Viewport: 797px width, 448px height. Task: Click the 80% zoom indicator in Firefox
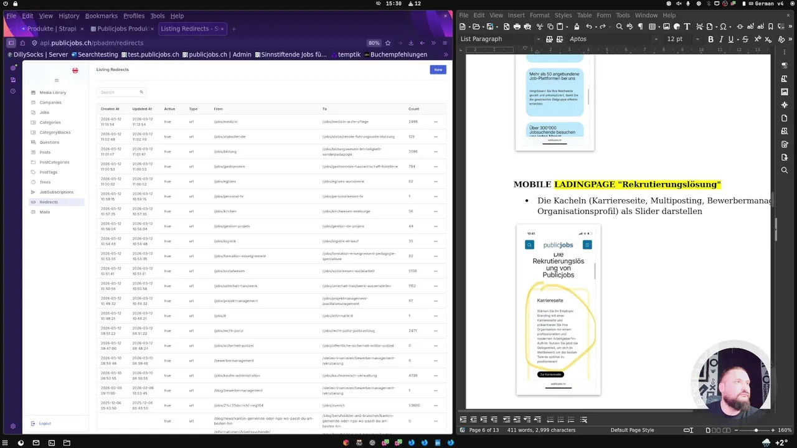pyautogui.click(x=374, y=43)
